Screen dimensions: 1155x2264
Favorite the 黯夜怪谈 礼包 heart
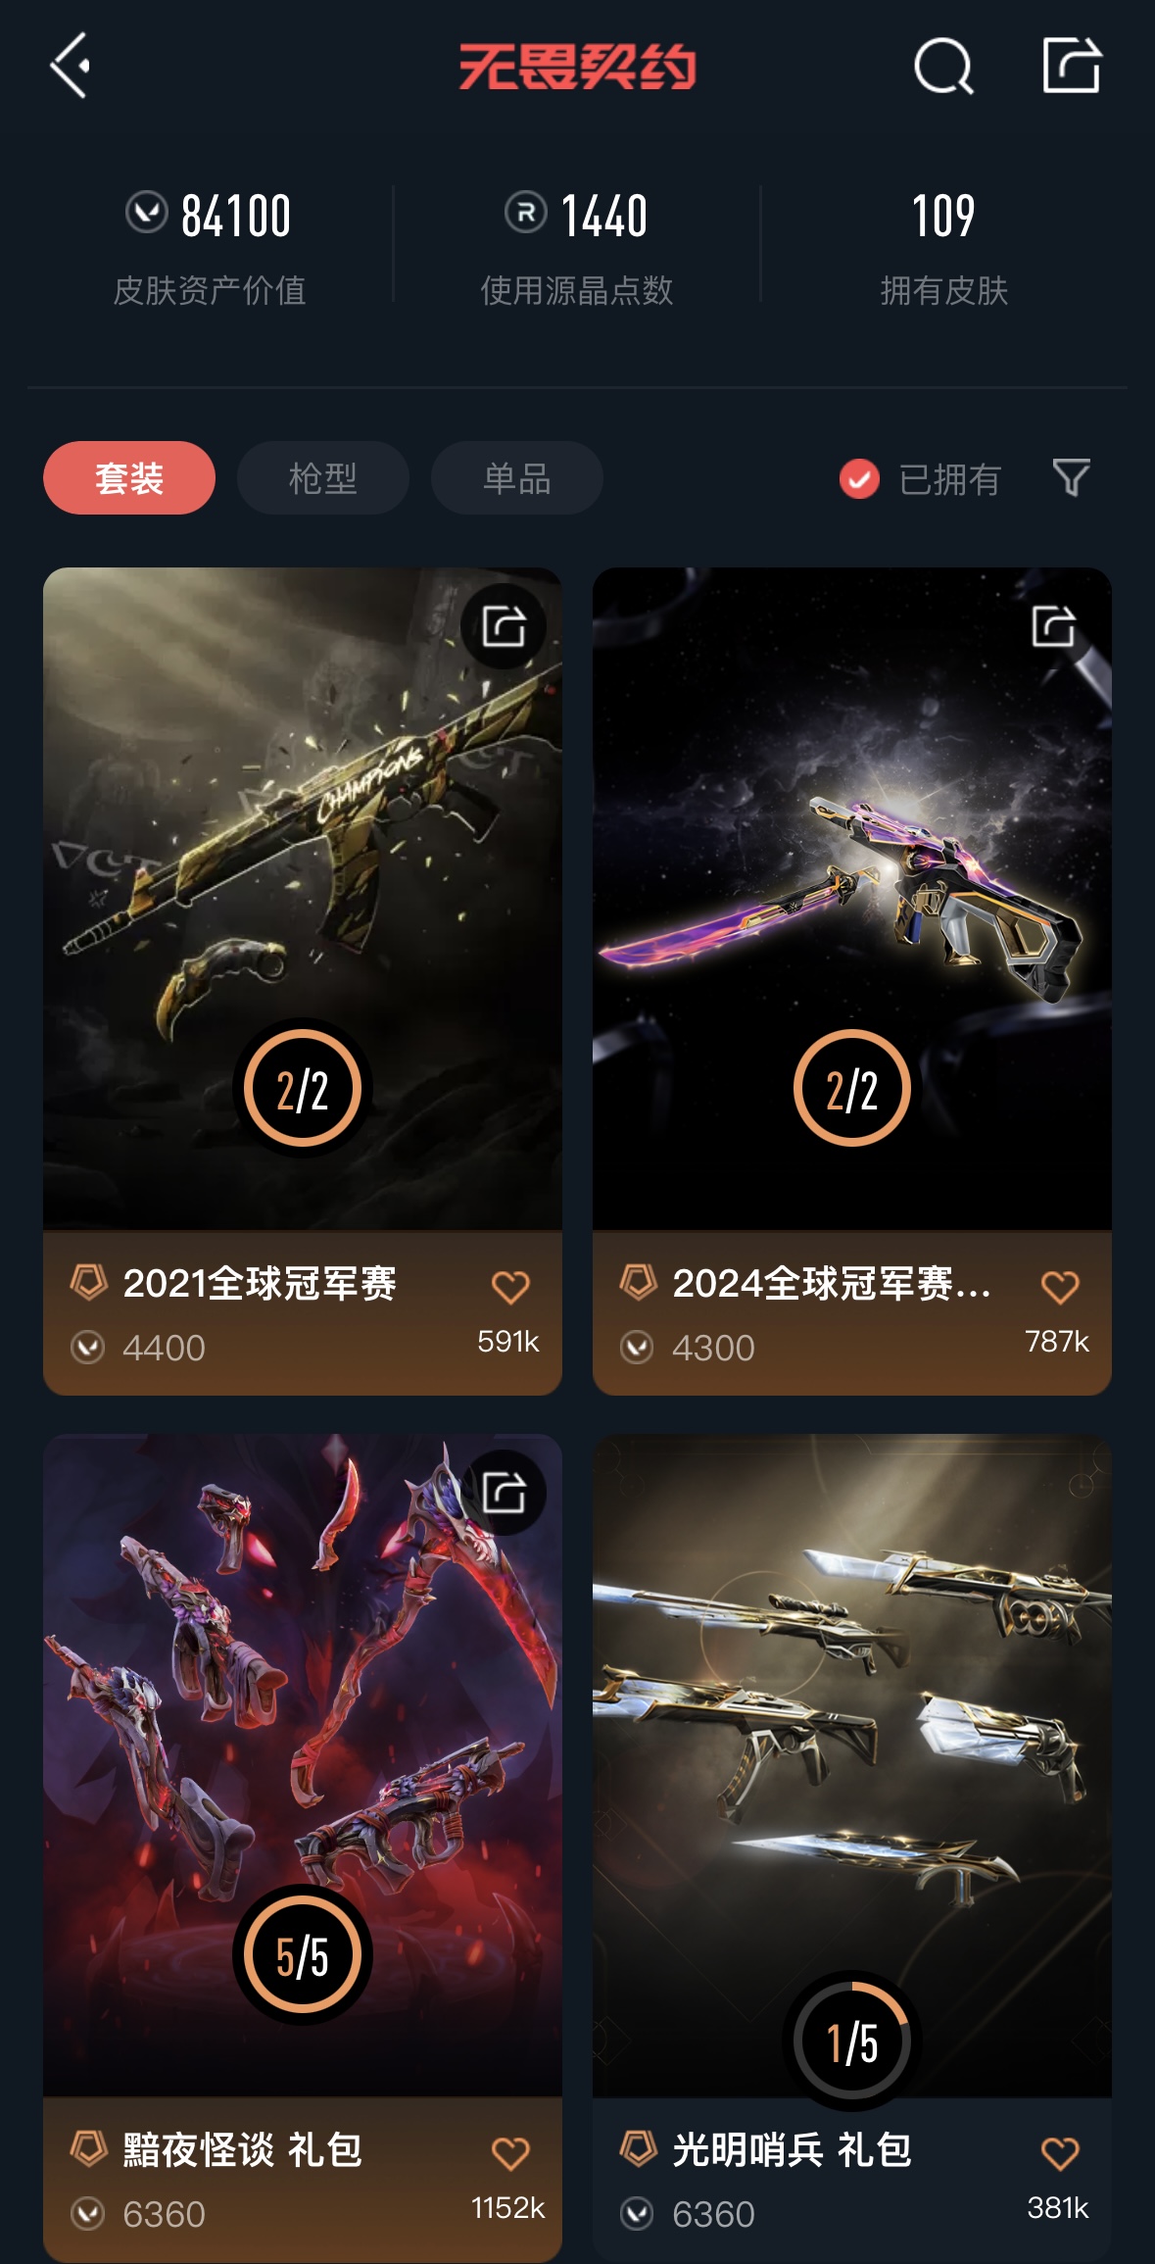pos(509,2153)
